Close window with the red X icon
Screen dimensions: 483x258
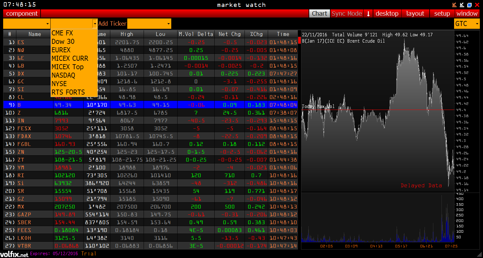point(477,5)
